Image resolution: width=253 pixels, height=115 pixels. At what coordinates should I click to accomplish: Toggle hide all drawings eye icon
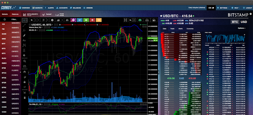coord(24,87)
